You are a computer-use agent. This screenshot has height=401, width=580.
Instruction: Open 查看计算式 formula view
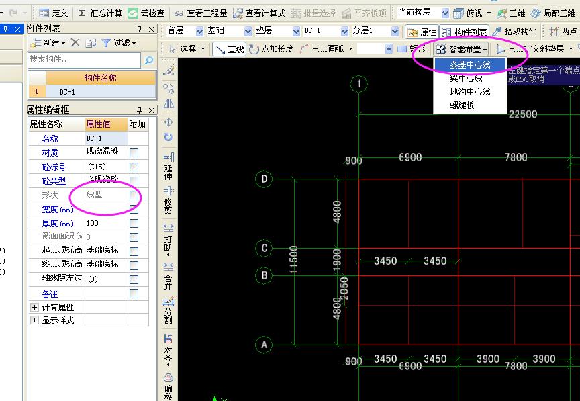click(x=259, y=13)
